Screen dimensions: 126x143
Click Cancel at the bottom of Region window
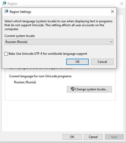(x=93, y=137)
